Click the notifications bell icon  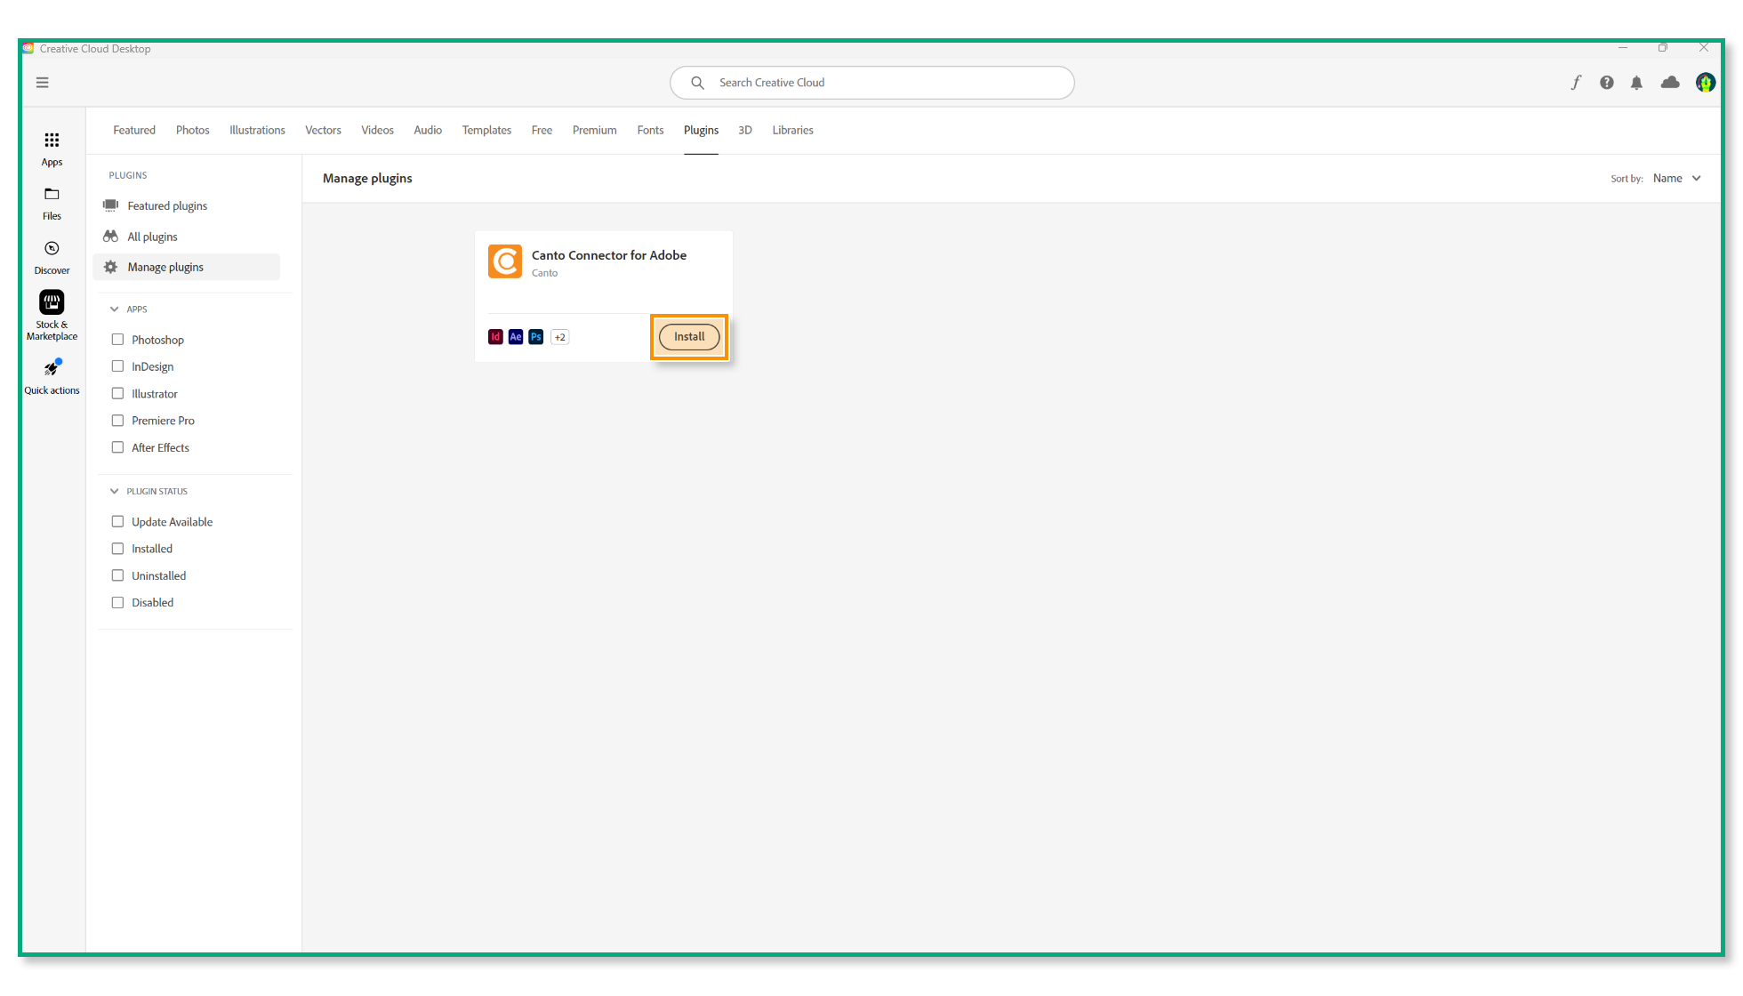[x=1636, y=83]
